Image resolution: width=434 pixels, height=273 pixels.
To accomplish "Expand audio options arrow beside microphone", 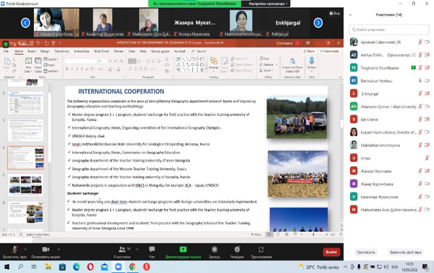I will (x=26, y=249).
